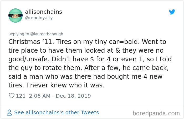Click the person icon beside other Tweets link
Screen dimensions: 184x119
click(9, 113)
